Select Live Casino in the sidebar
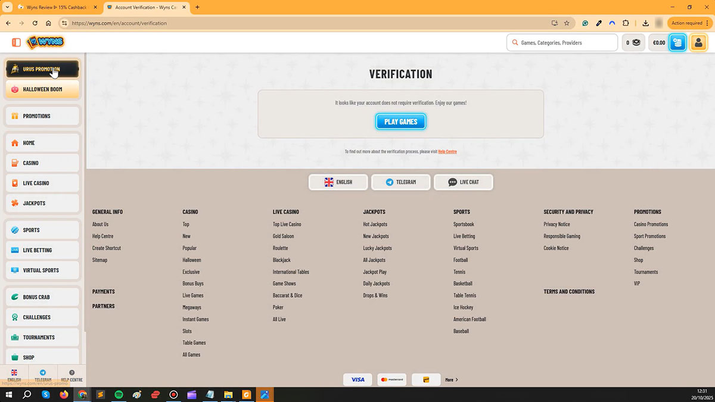Viewport: 715px width, 402px height. (42, 183)
